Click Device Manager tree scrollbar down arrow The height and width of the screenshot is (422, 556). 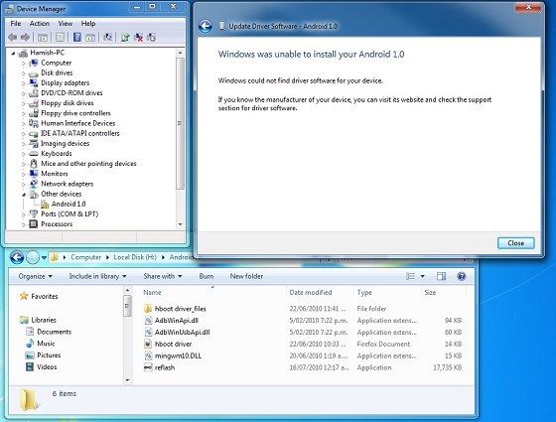point(180,224)
